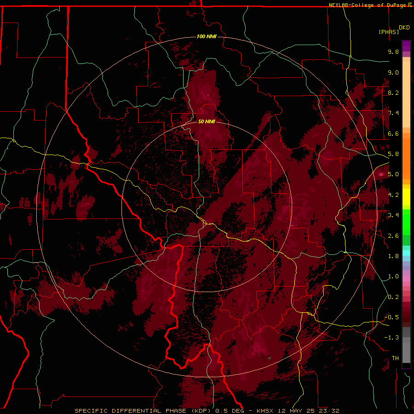Click the -0.5 legend value
This screenshot has height=414, width=414.
pyautogui.click(x=391, y=317)
